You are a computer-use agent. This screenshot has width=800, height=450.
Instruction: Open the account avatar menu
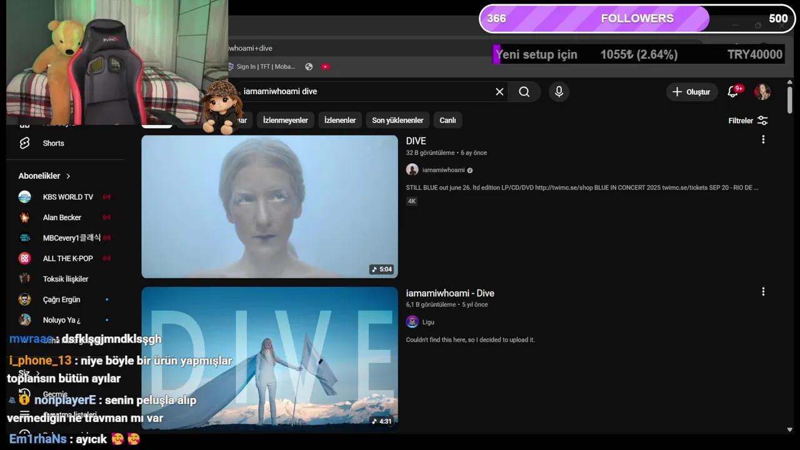point(762,92)
